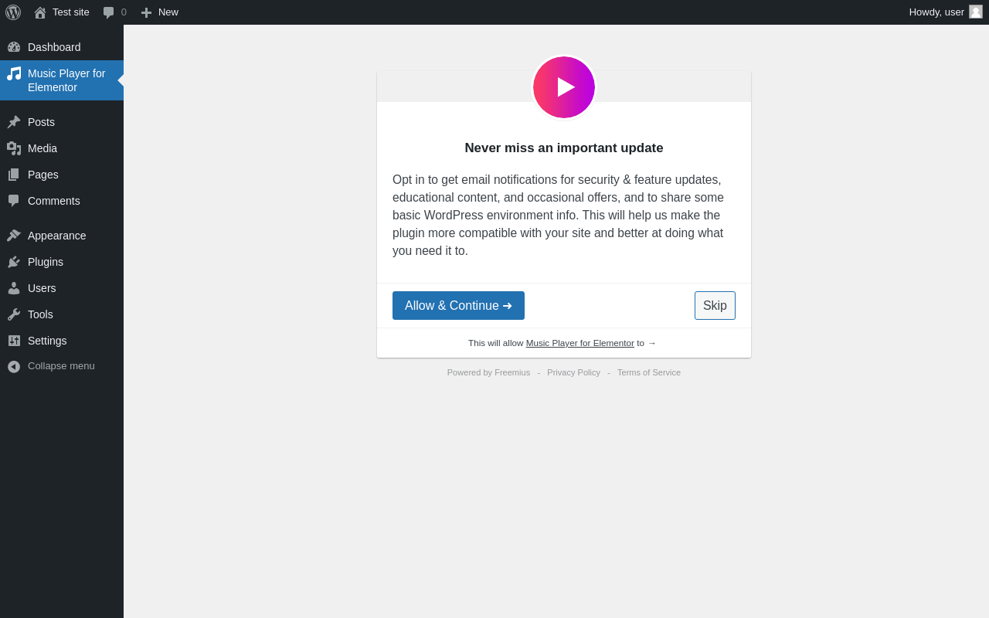Click the Plugins plug icon
The image size is (989, 618).
click(14, 262)
